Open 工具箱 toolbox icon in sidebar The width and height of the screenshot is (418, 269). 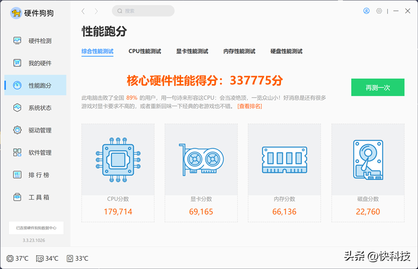tap(17, 197)
